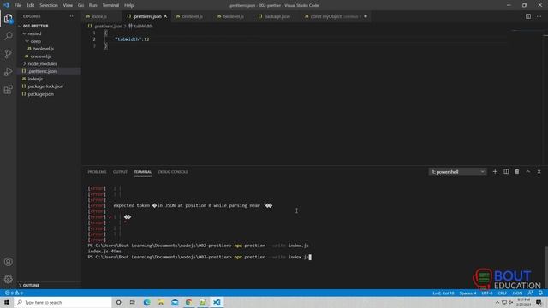548x308 pixels.
Task: Click Spaces: 4 indentation in status bar
Action: (x=468, y=293)
